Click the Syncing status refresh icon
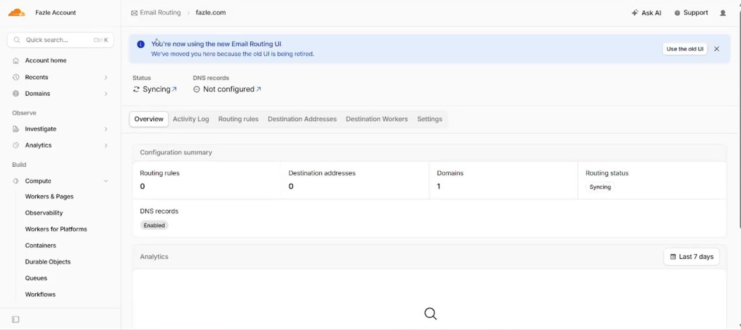The image size is (741, 330). point(137,89)
